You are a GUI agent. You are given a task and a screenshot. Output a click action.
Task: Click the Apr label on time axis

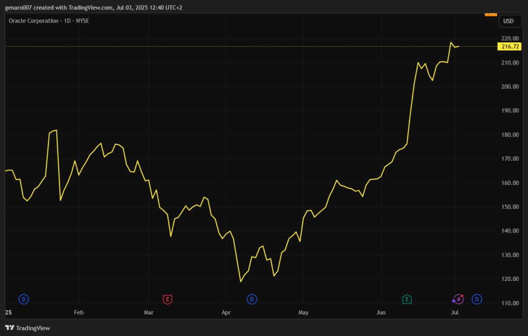[x=225, y=313]
